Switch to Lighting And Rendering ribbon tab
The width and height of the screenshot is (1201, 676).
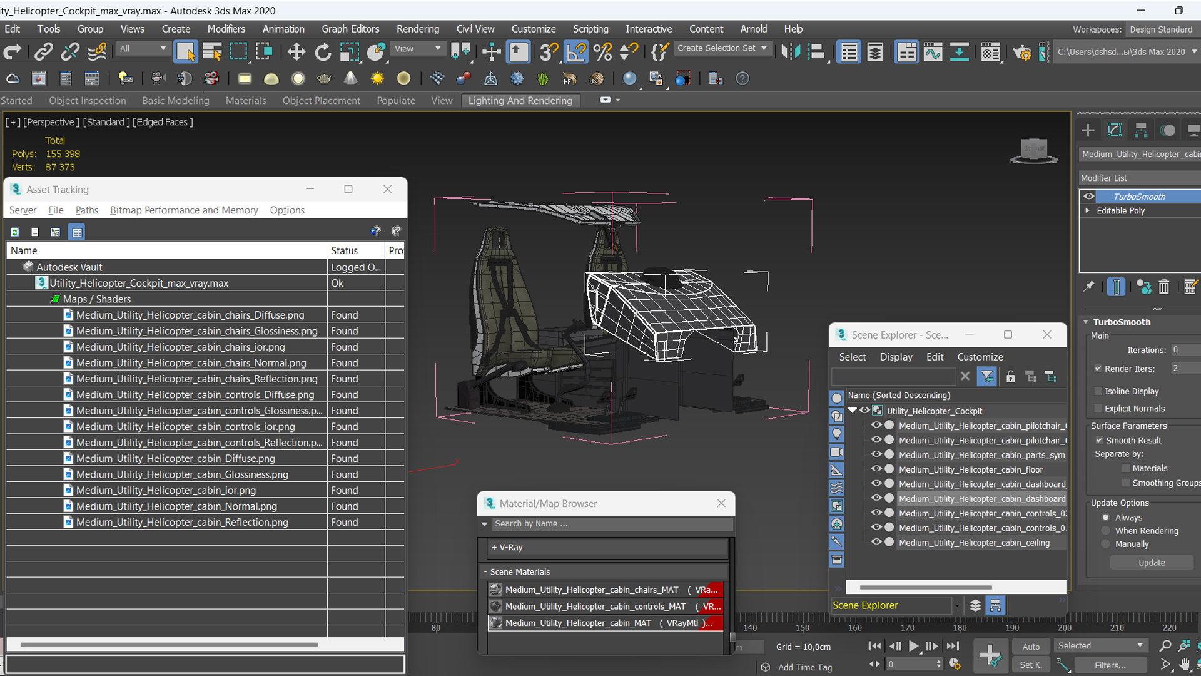[520, 101]
